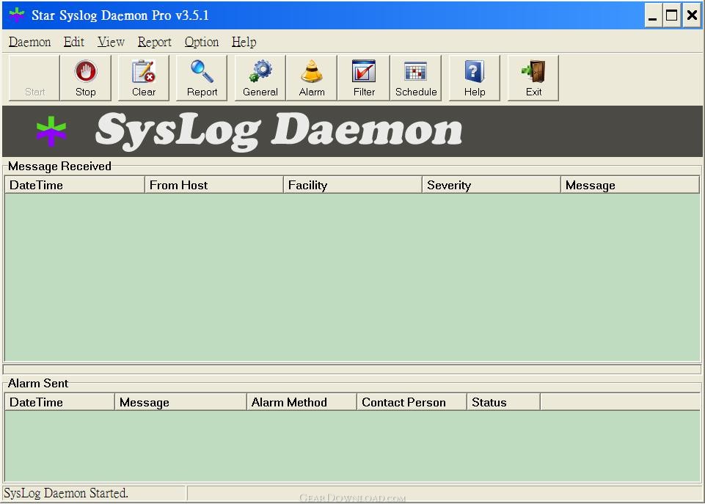Viewport: 705px width, 504px height.
Task: Click Message column header in Message Received
Action: 630,185
